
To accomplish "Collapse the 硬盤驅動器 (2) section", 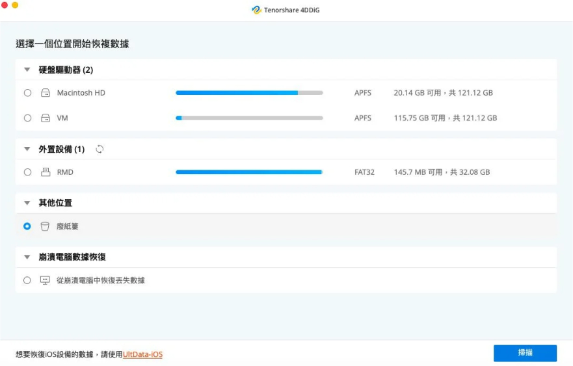I will (x=27, y=70).
